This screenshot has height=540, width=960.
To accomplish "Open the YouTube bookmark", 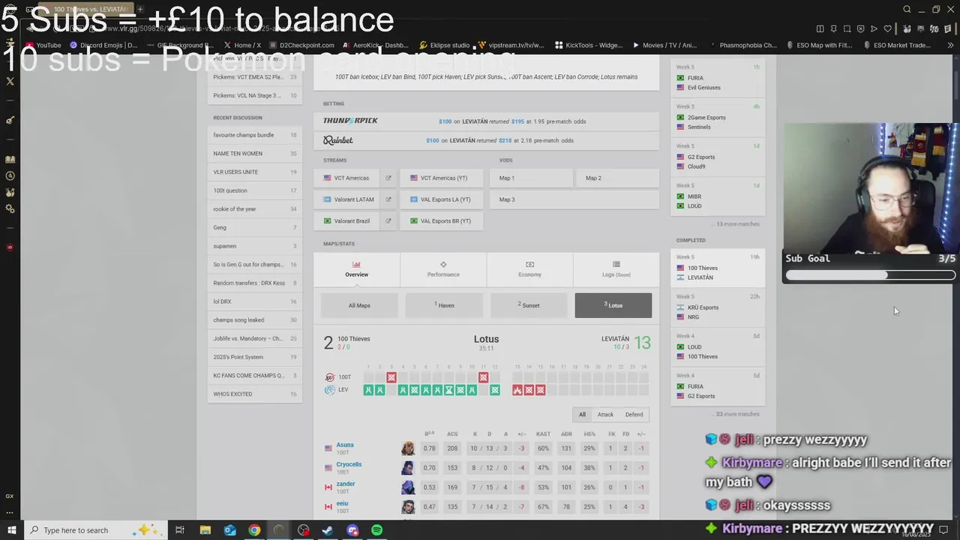I will (43, 45).
